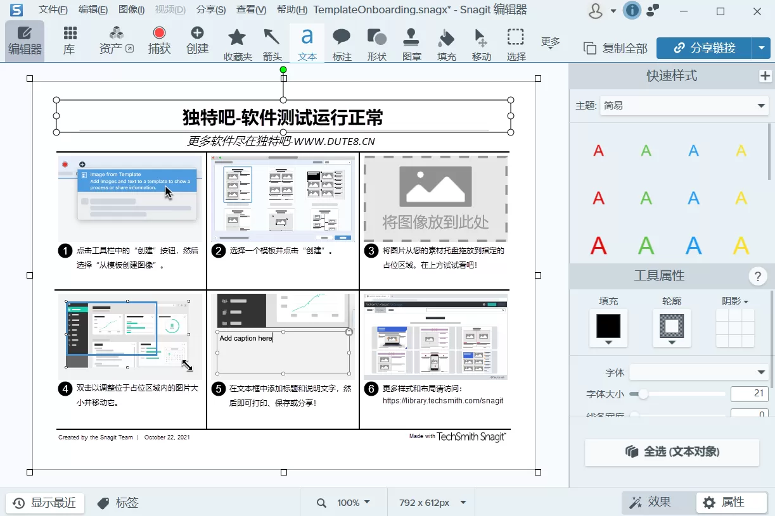
Task: Switch to the 效果 tab
Action: (657, 502)
